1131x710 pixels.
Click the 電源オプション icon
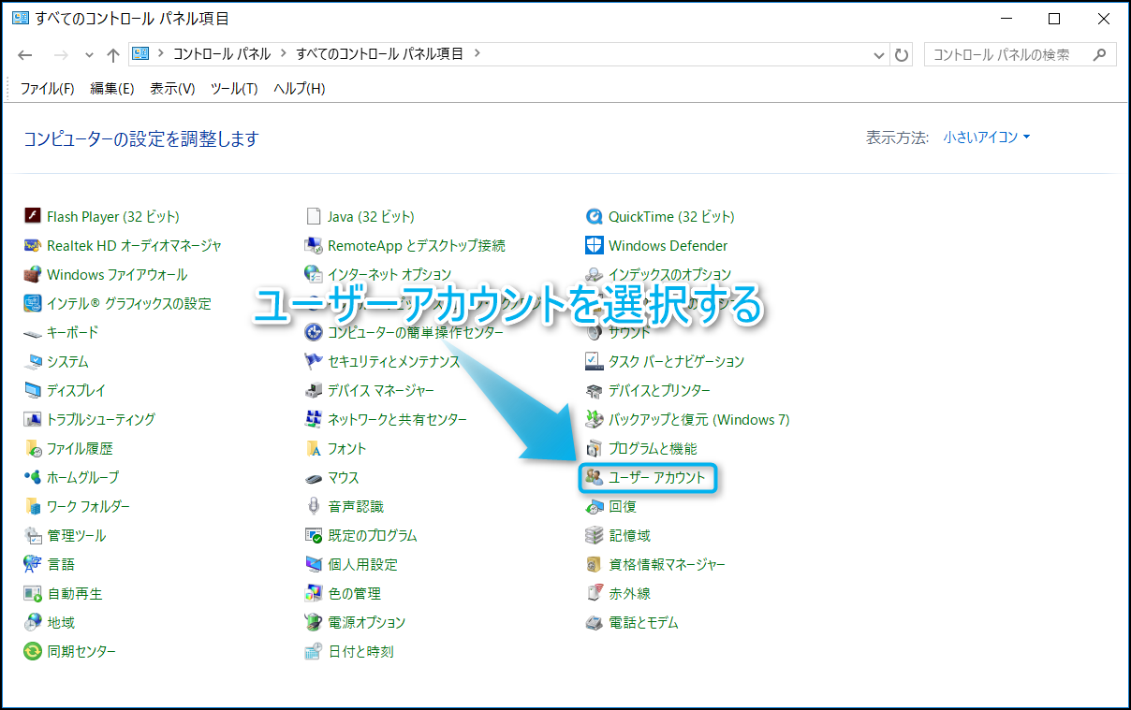tap(314, 622)
